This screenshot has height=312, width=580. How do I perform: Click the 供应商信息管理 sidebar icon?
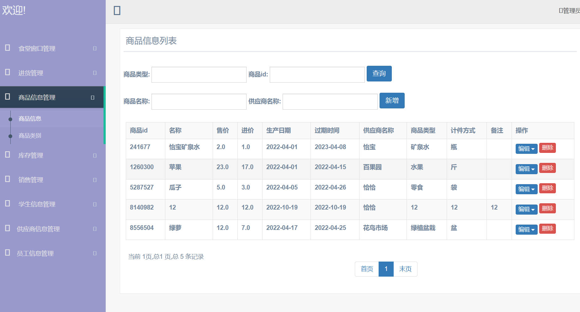(x=7, y=229)
